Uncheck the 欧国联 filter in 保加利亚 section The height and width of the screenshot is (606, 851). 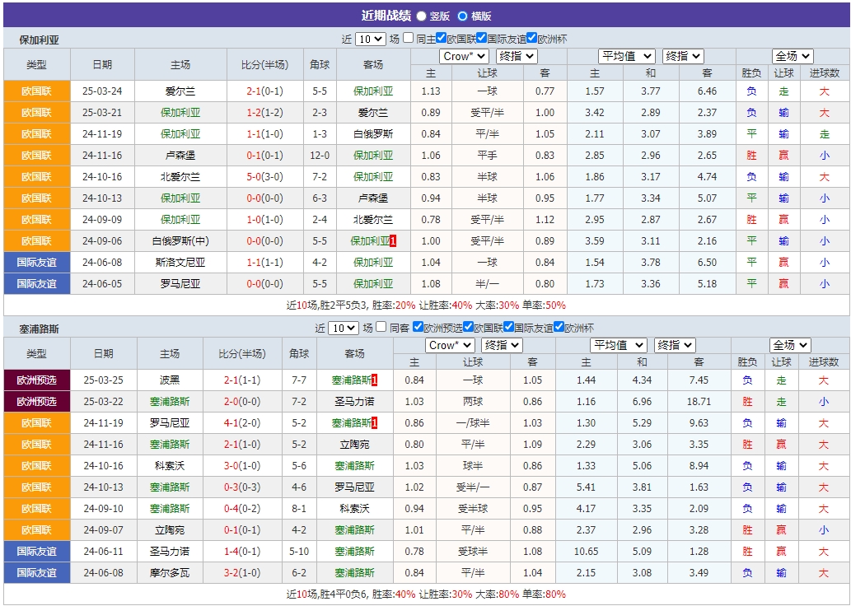tap(442, 37)
